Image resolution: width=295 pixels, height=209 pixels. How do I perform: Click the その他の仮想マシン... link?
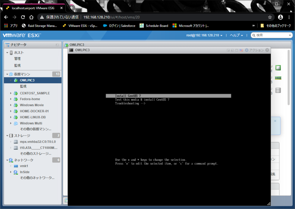35,129
